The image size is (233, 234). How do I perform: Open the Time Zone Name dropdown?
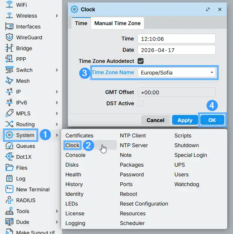[177, 73]
